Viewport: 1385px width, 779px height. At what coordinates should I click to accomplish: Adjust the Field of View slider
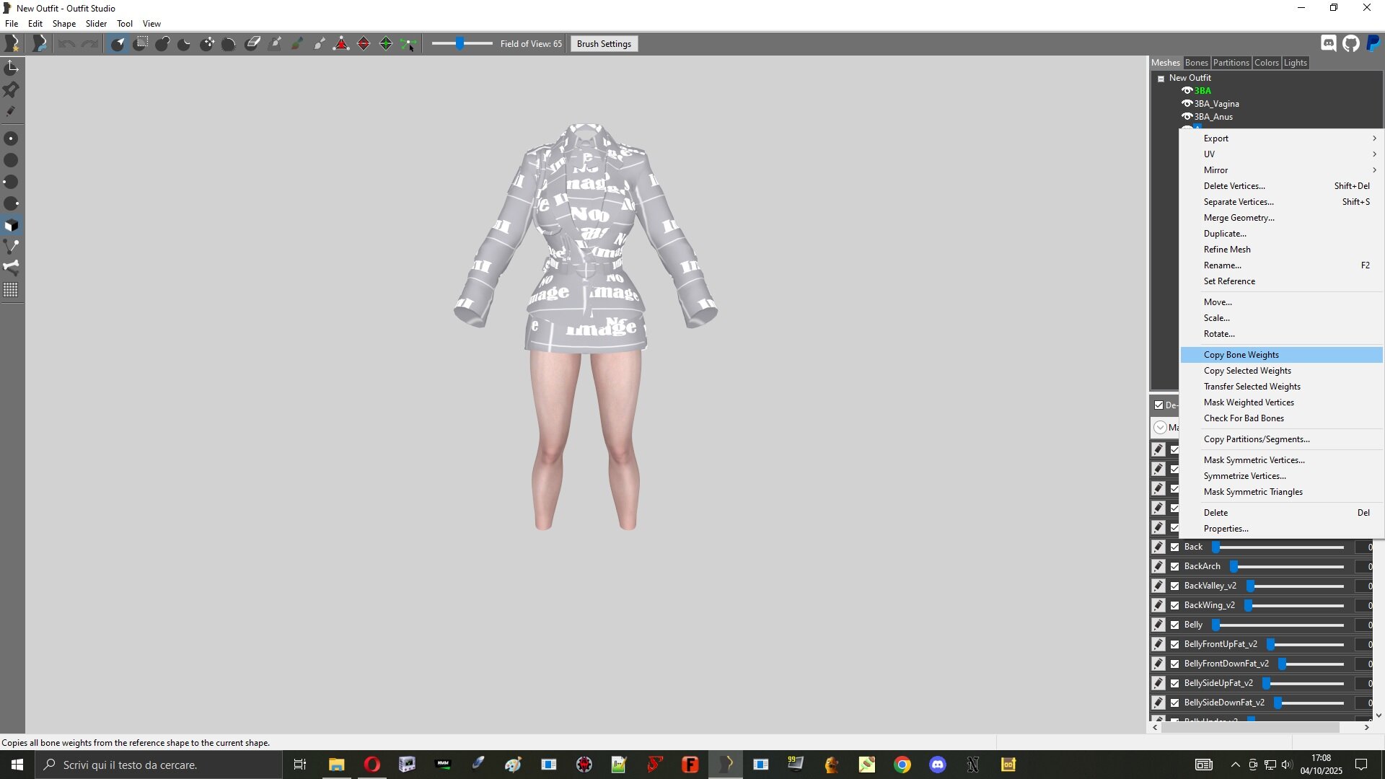460,44
